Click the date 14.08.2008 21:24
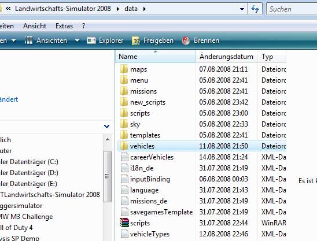This screenshot has width=317, height=241. pyautogui.click(x=223, y=157)
